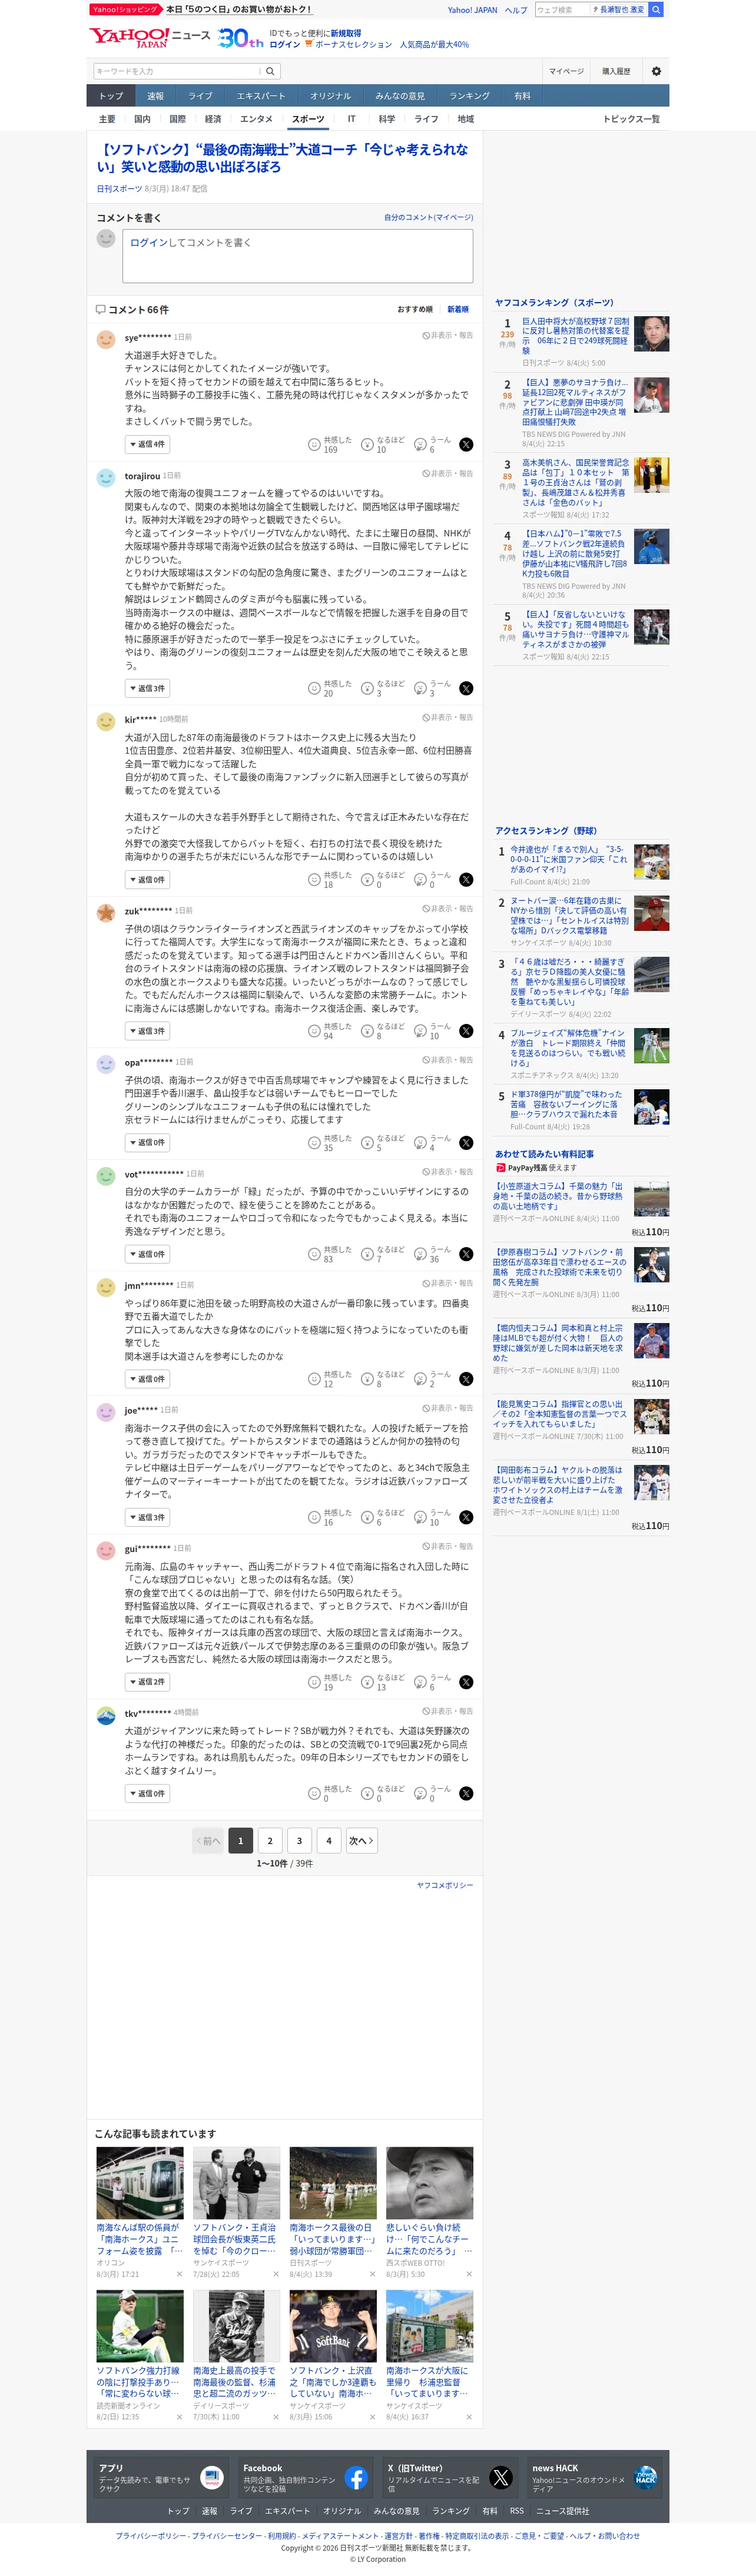Image resolution: width=756 pixels, height=2576 pixels.
Task: Share torajirou's comment on X
Action: click(466, 688)
